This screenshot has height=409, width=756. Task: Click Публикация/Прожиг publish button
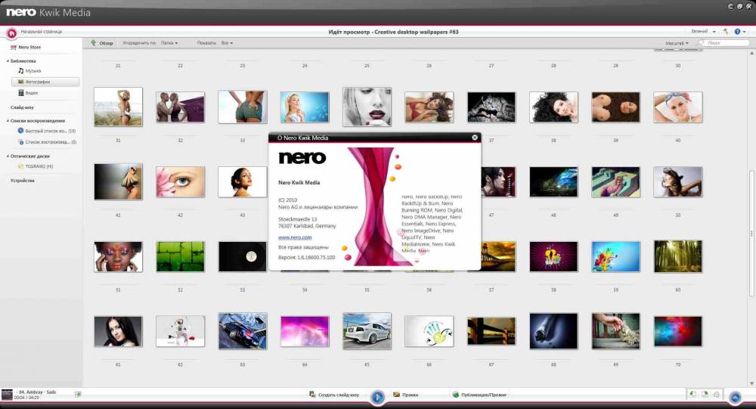tap(479, 395)
